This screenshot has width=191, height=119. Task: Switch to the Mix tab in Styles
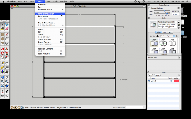pos(170,32)
